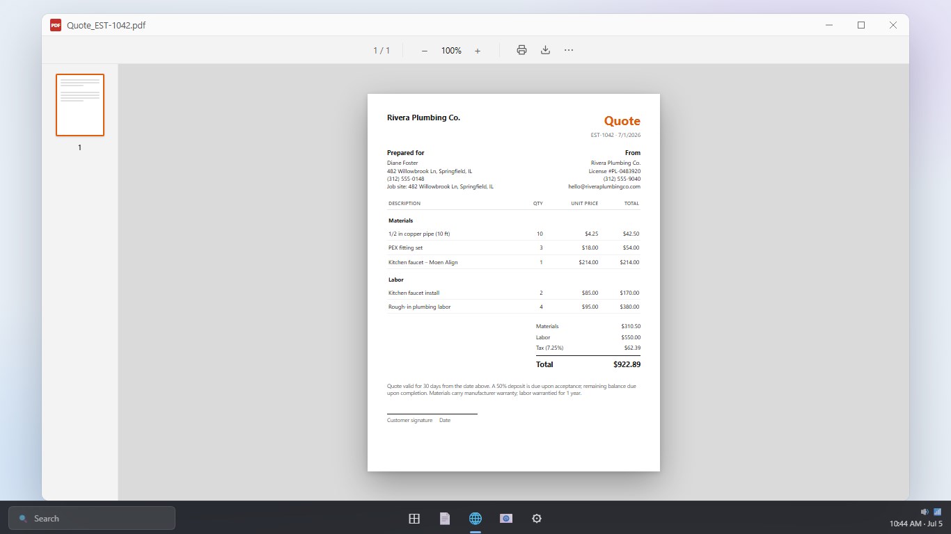
Task: Click the customer name Diane Foster
Action: click(x=402, y=163)
